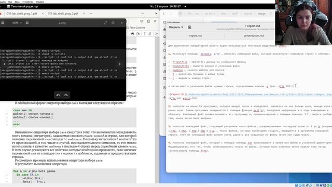The width and height of the screenshot is (332, 187).
Task: Open file manager more options menu
Action: [x=271, y=14]
